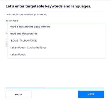This screenshot has width=111, height=104.
Task: Choose the "Food and Restaurants" suggestion
Action: pyautogui.click(x=57, y=34)
